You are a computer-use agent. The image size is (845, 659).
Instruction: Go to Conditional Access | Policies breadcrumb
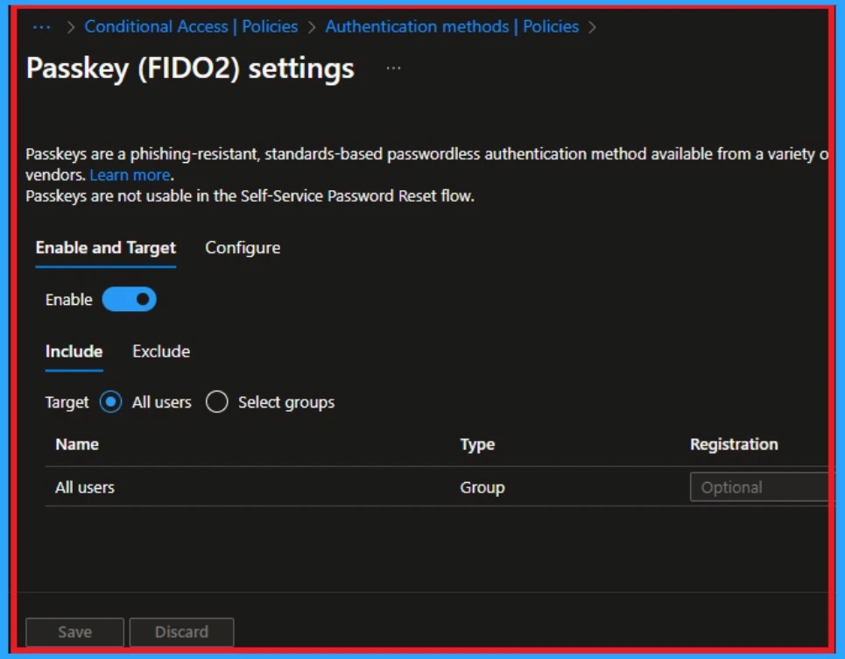coord(191,26)
